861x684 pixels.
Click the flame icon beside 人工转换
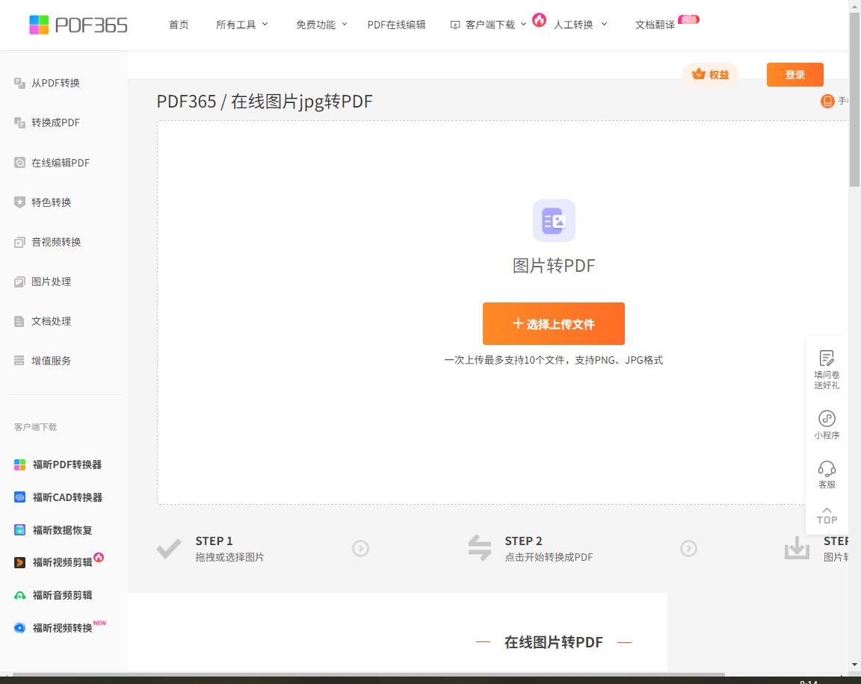point(539,20)
